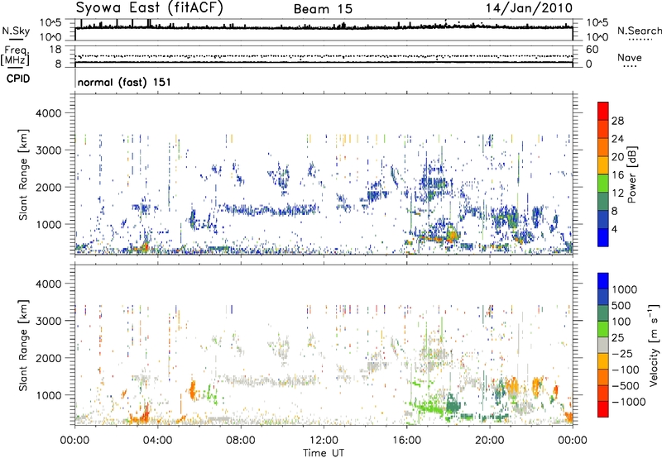662x458 pixels.
Task: Click the '12:00' time tick label
Action: (324, 441)
